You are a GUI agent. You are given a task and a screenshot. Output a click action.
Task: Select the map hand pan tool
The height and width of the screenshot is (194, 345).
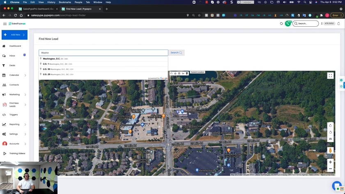click(171, 73)
